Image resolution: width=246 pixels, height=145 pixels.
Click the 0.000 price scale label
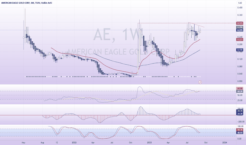pos(240,81)
